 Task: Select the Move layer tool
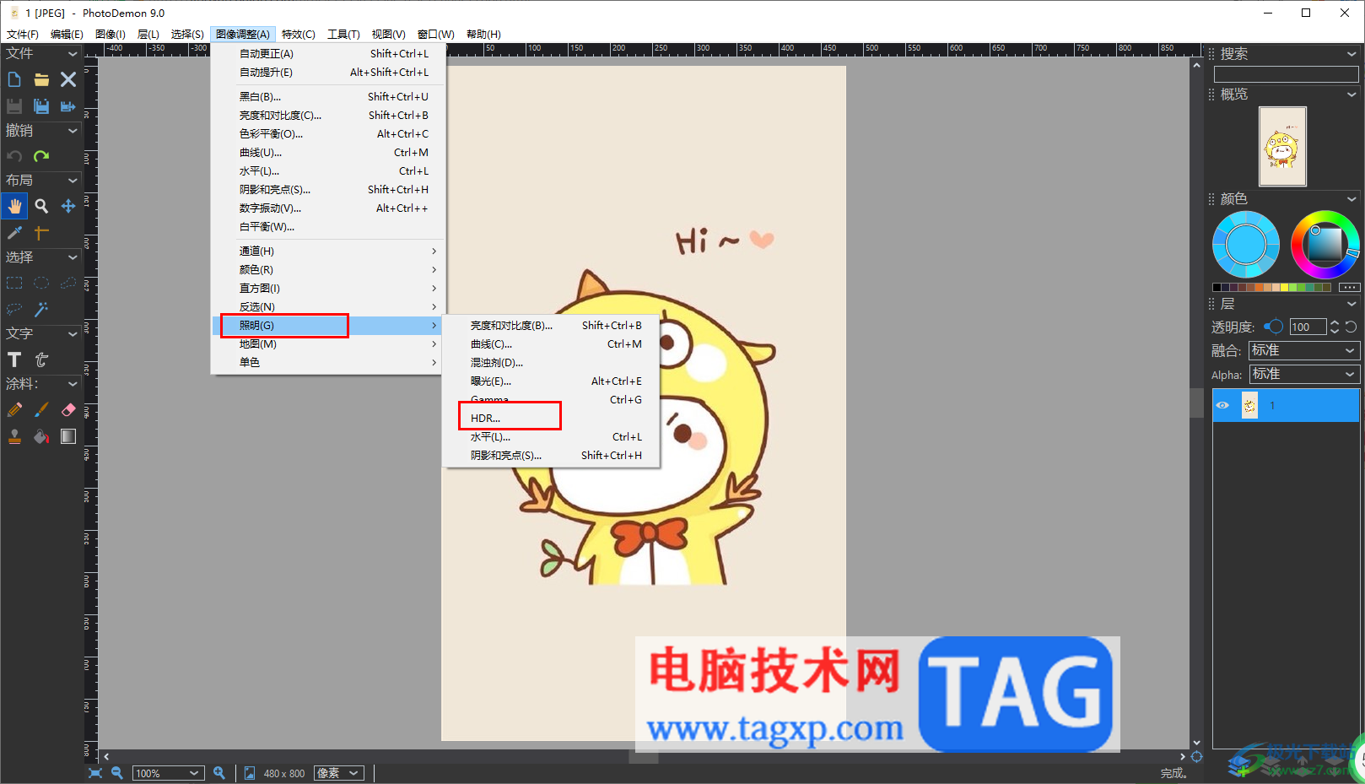(x=68, y=206)
